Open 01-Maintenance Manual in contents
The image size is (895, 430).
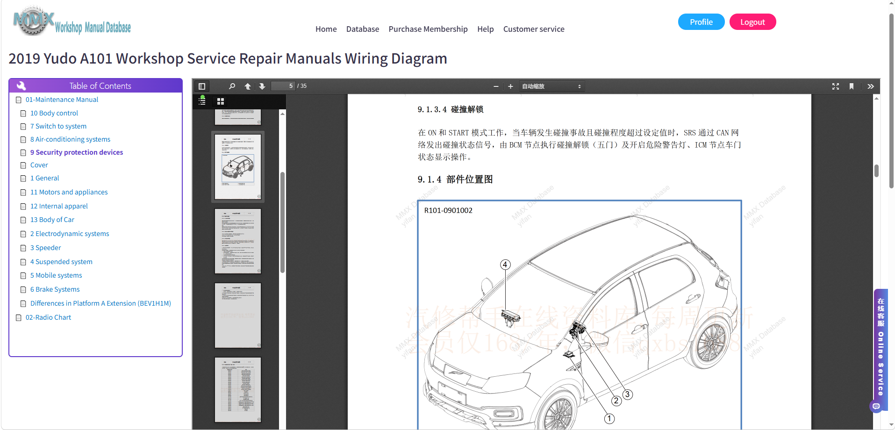coord(62,100)
